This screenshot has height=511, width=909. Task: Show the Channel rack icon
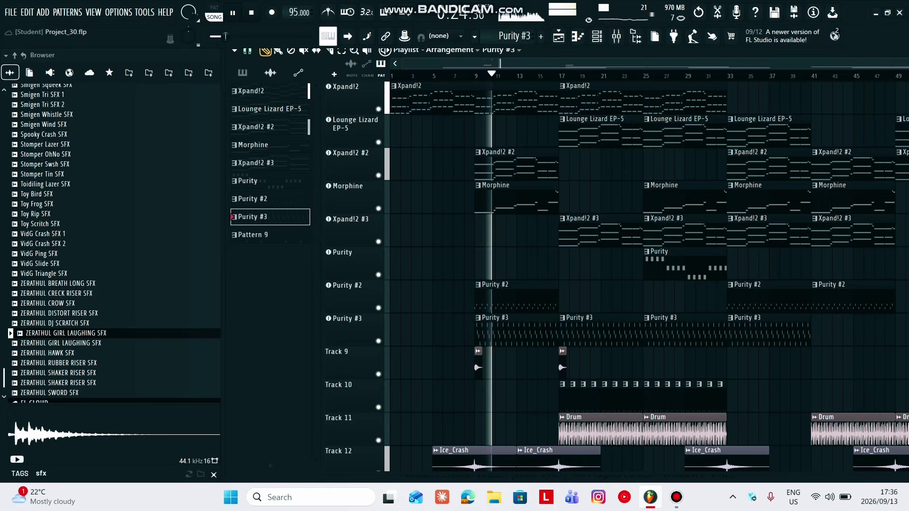tap(597, 36)
